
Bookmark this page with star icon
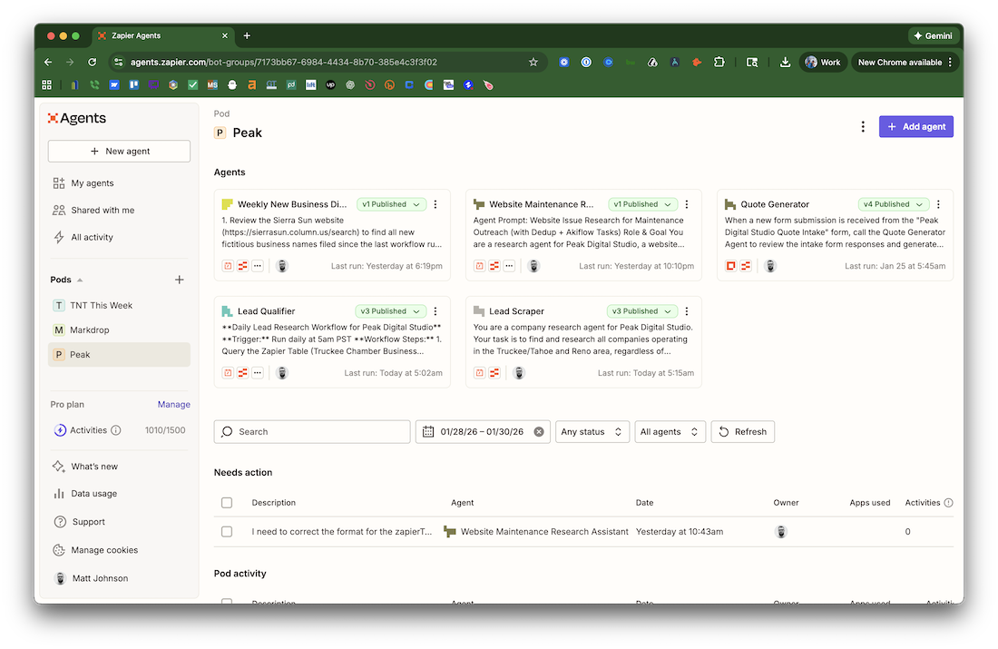[x=533, y=63]
